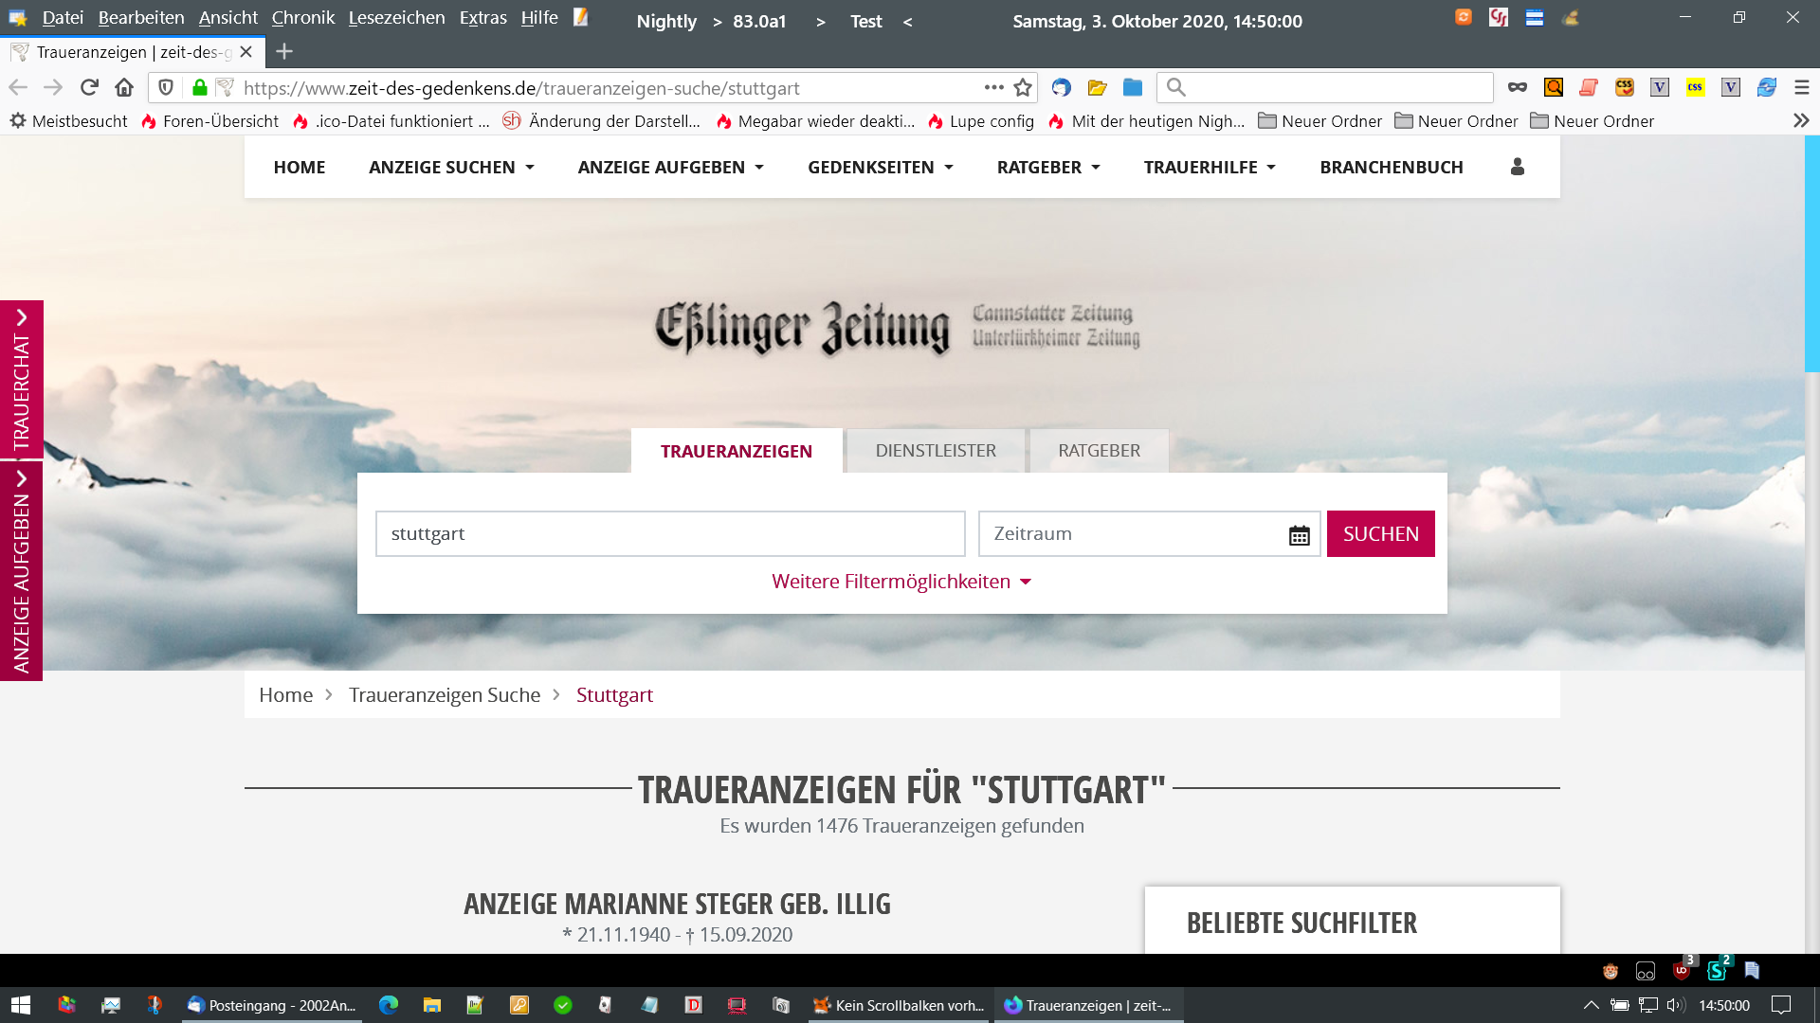Click the tracking protection shield icon

click(166, 87)
